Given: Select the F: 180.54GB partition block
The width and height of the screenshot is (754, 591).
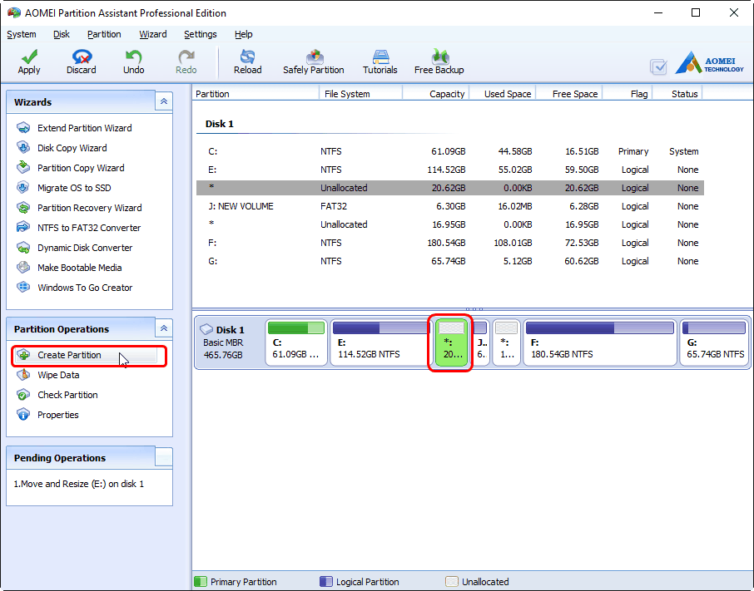Looking at the screenshot, I should (x=600, y=342).
